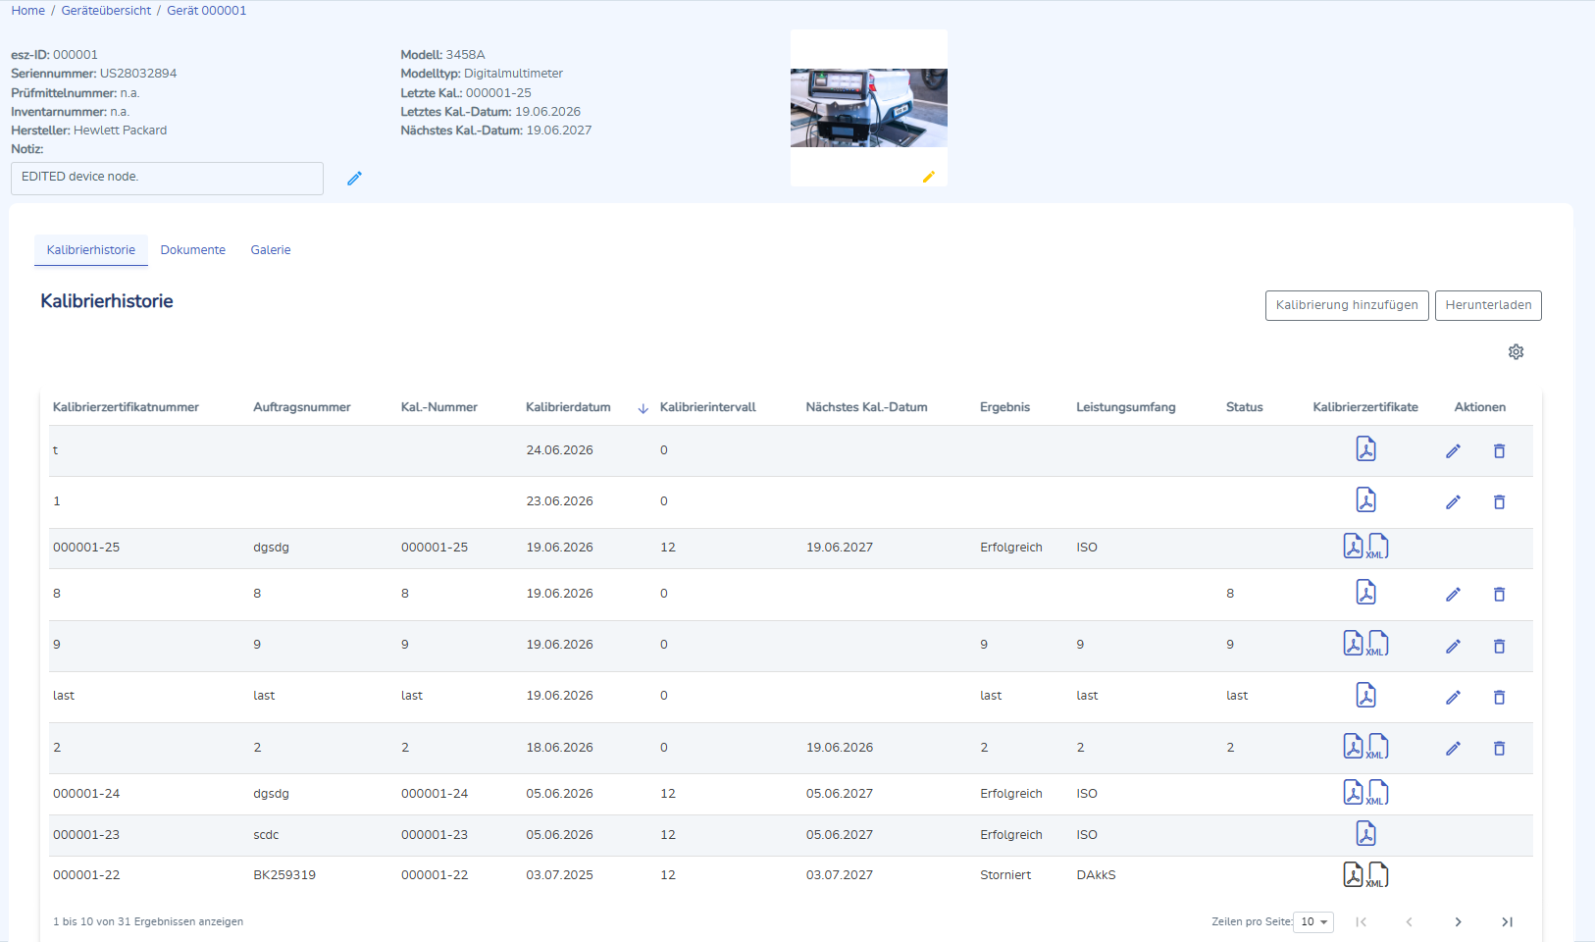Viewport: 1595px width, 942px height.
Task: Sort by Kalibrierdatum column arrow
Action: coord(643,408)
